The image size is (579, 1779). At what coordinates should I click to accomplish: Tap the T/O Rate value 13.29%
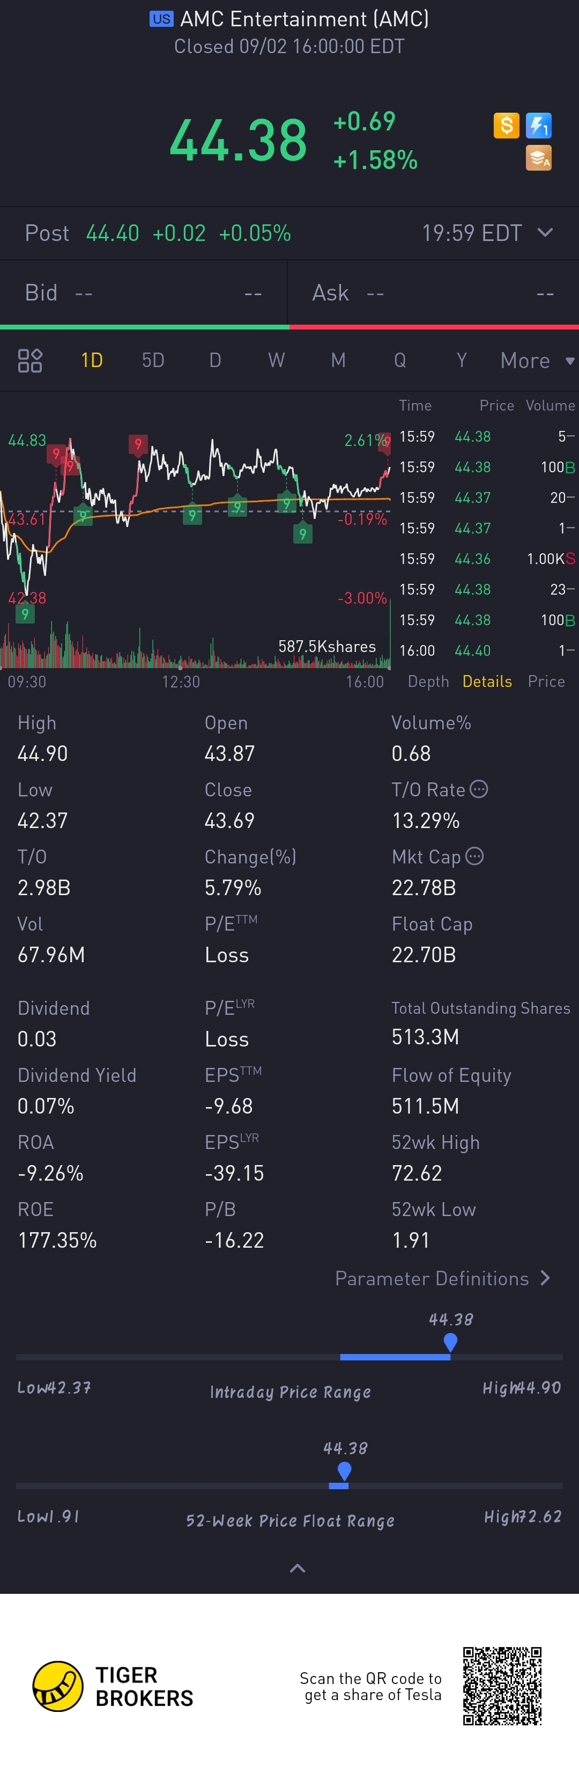426,821
